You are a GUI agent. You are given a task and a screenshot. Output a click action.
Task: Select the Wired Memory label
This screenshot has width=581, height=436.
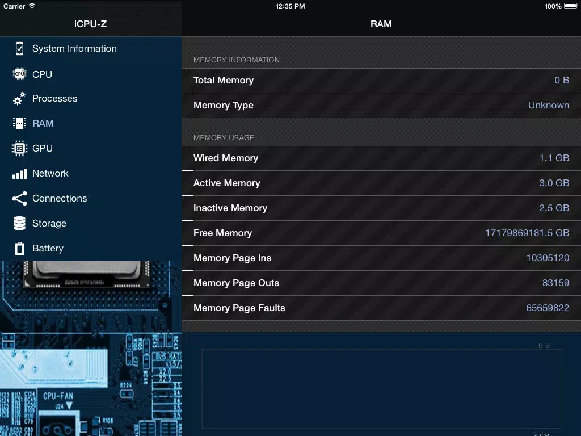(x=226, y=158)
